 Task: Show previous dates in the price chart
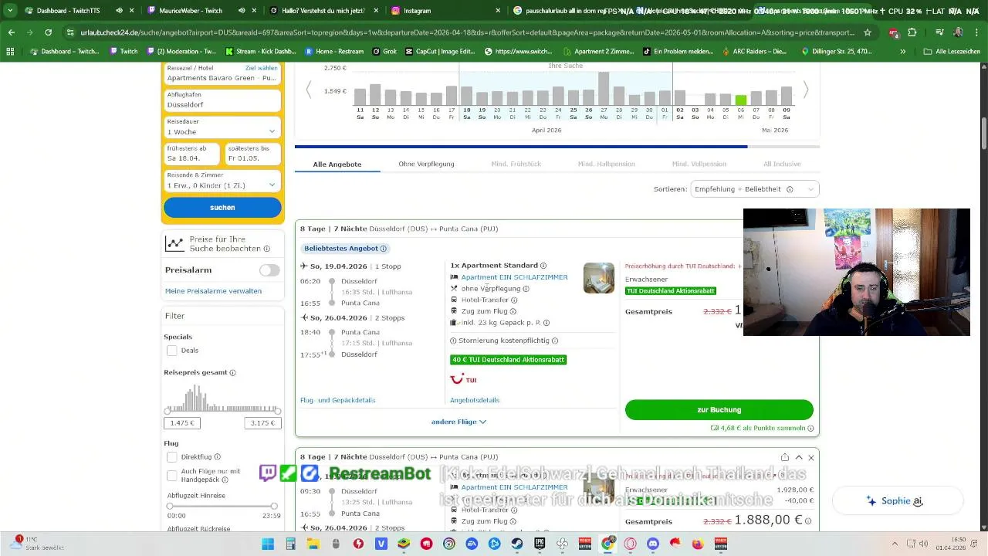[309, 90]
